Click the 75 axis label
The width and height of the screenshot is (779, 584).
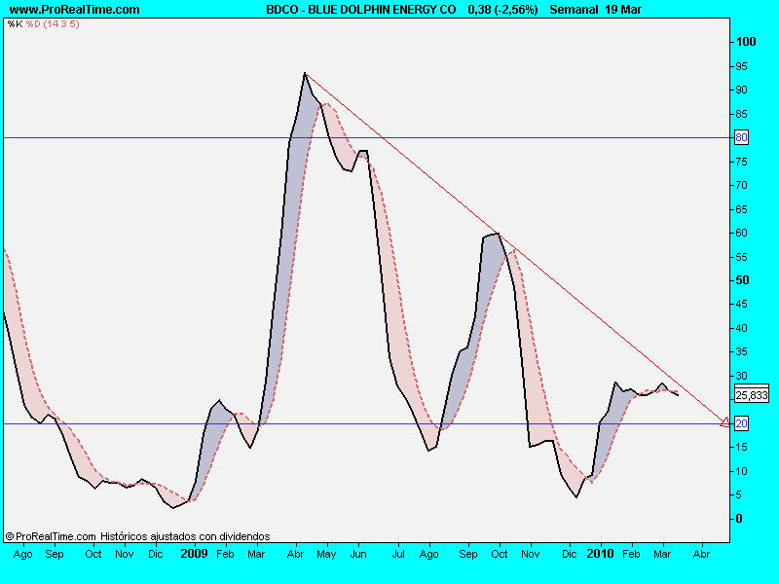(x=741, y=162)
